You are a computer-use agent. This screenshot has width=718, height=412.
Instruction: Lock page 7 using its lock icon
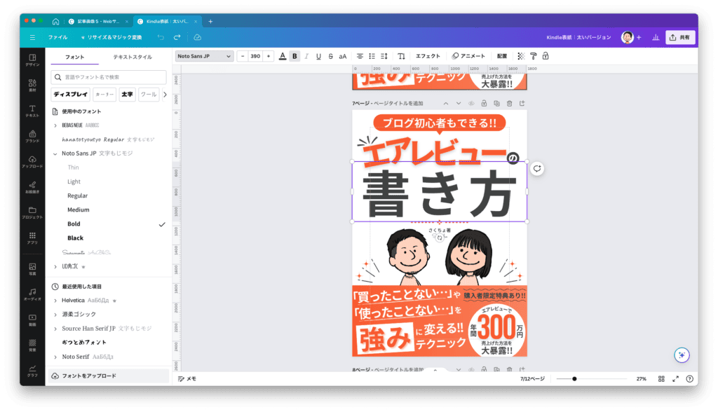coord(484,104)
